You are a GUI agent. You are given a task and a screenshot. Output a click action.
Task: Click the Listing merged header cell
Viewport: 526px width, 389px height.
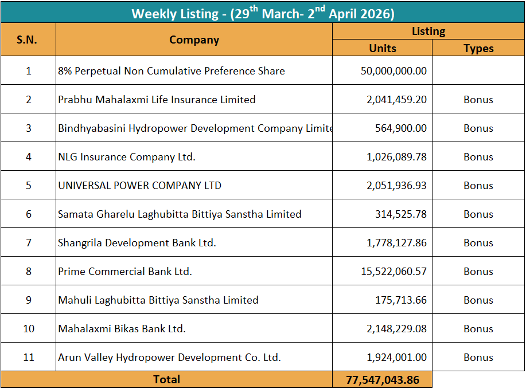tap(428, 32)
